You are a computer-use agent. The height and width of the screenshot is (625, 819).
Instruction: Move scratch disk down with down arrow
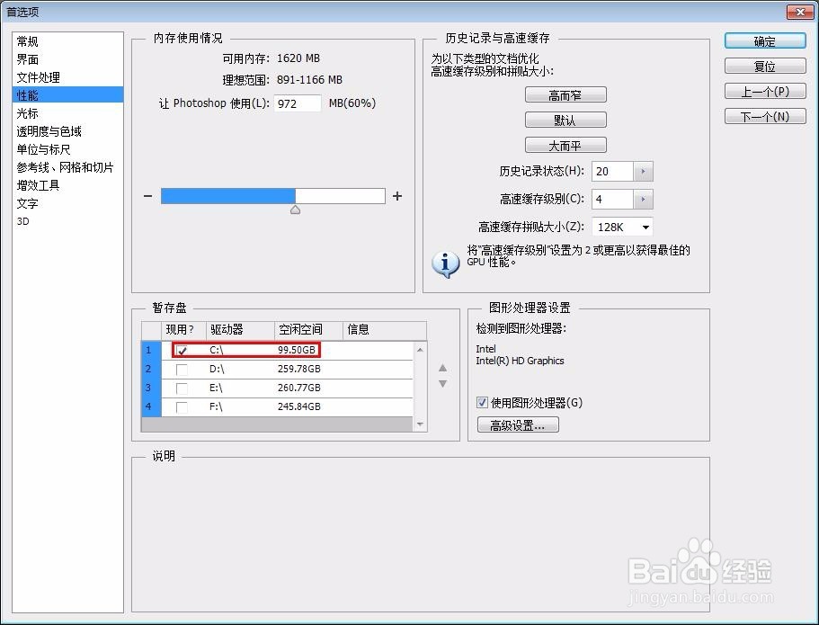coord(442,384)
